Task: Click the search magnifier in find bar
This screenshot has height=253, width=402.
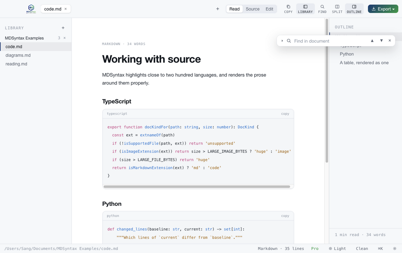Action: coord(289,41)
